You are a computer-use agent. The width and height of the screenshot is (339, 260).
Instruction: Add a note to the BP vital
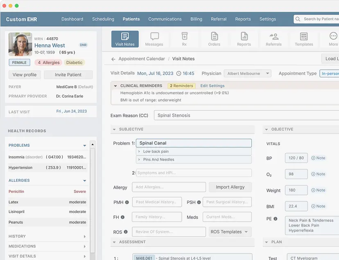(318, 158)
